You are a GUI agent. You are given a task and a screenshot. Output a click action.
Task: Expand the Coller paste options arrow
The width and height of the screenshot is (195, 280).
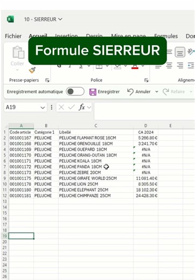17,70
